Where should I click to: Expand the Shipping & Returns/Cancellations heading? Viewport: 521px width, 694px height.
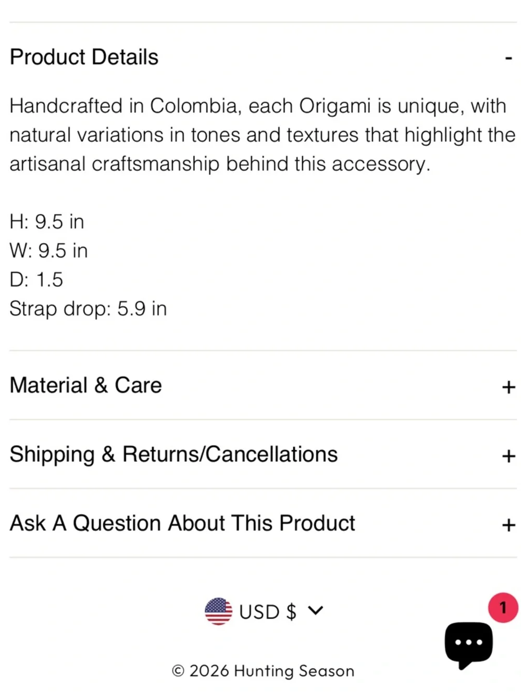(x=173, y=454)
